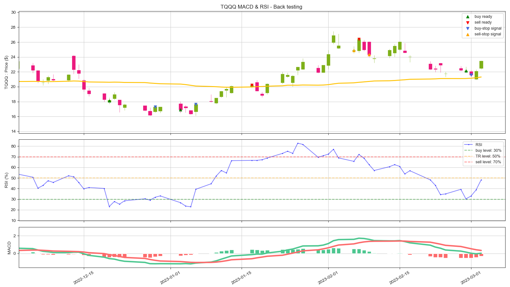This screenshot has width=510, height=287.
Task: Click the 2023-02-15 date tick label
Action: (x=399, y=277)
